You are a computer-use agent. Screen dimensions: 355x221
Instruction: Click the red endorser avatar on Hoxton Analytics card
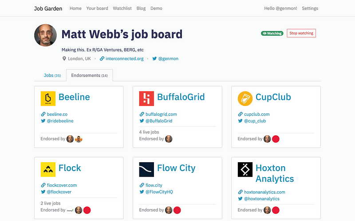[276, 210]
